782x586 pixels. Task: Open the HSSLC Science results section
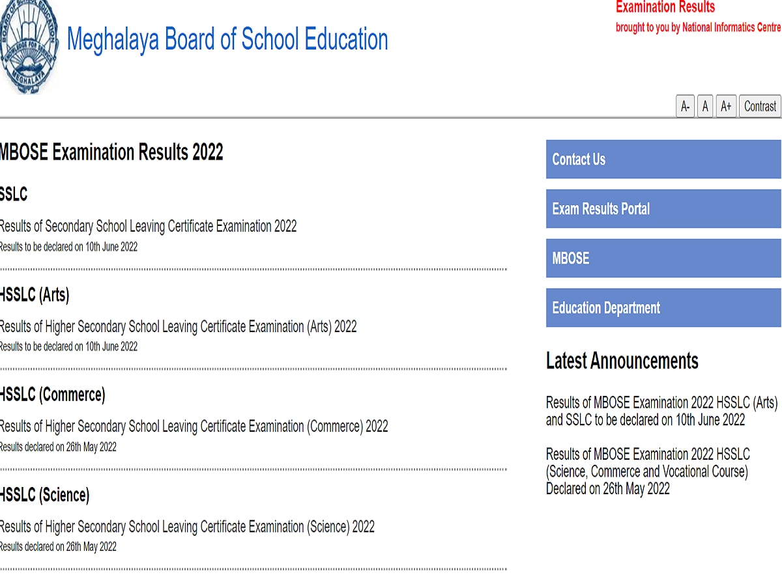(188, 526)
